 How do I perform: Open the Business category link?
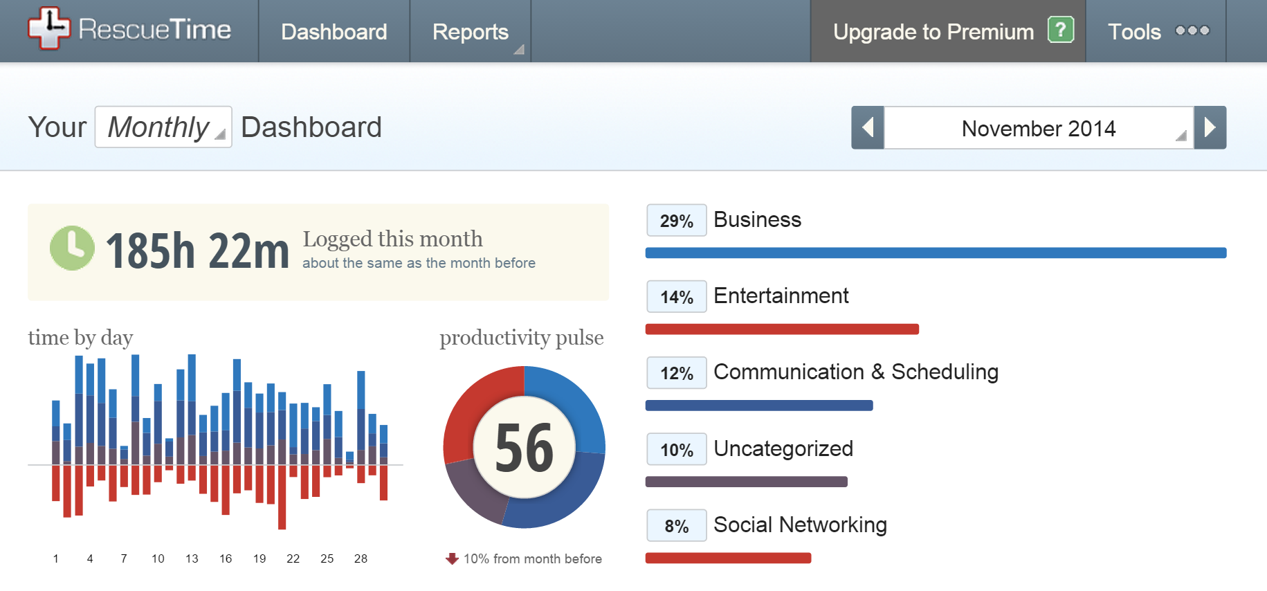pos(757,219)
